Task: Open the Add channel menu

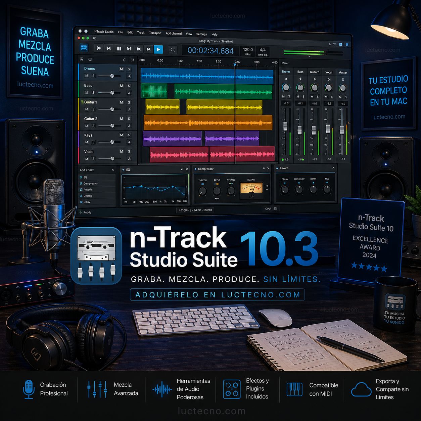Action: [x=174, y=34]
